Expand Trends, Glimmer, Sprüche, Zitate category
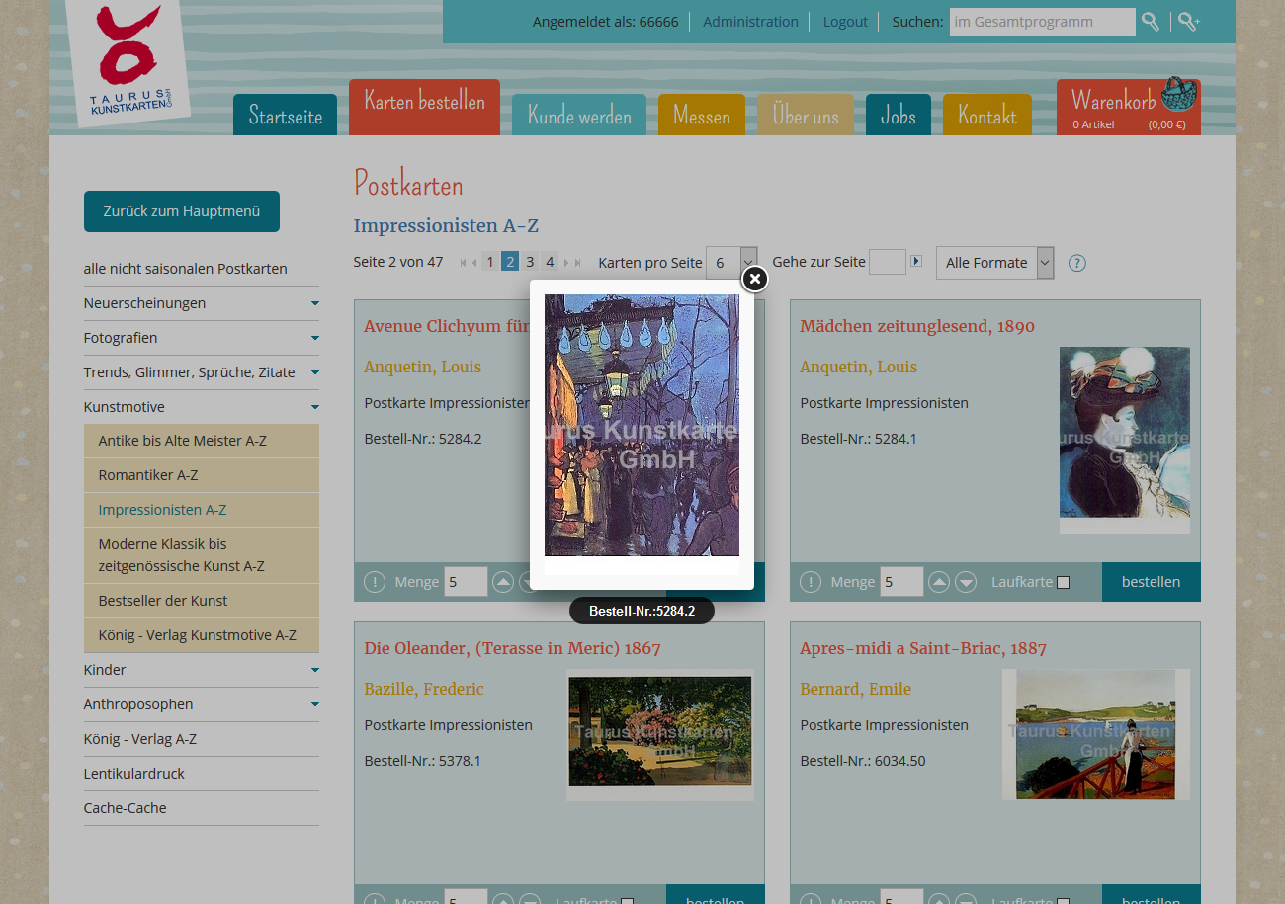 (315, 372)
